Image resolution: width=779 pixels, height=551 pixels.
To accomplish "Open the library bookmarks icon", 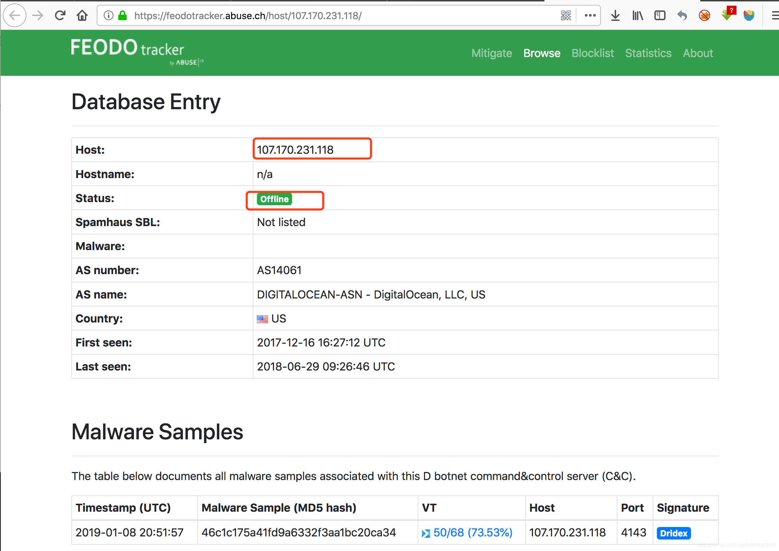I will [637, 16].
